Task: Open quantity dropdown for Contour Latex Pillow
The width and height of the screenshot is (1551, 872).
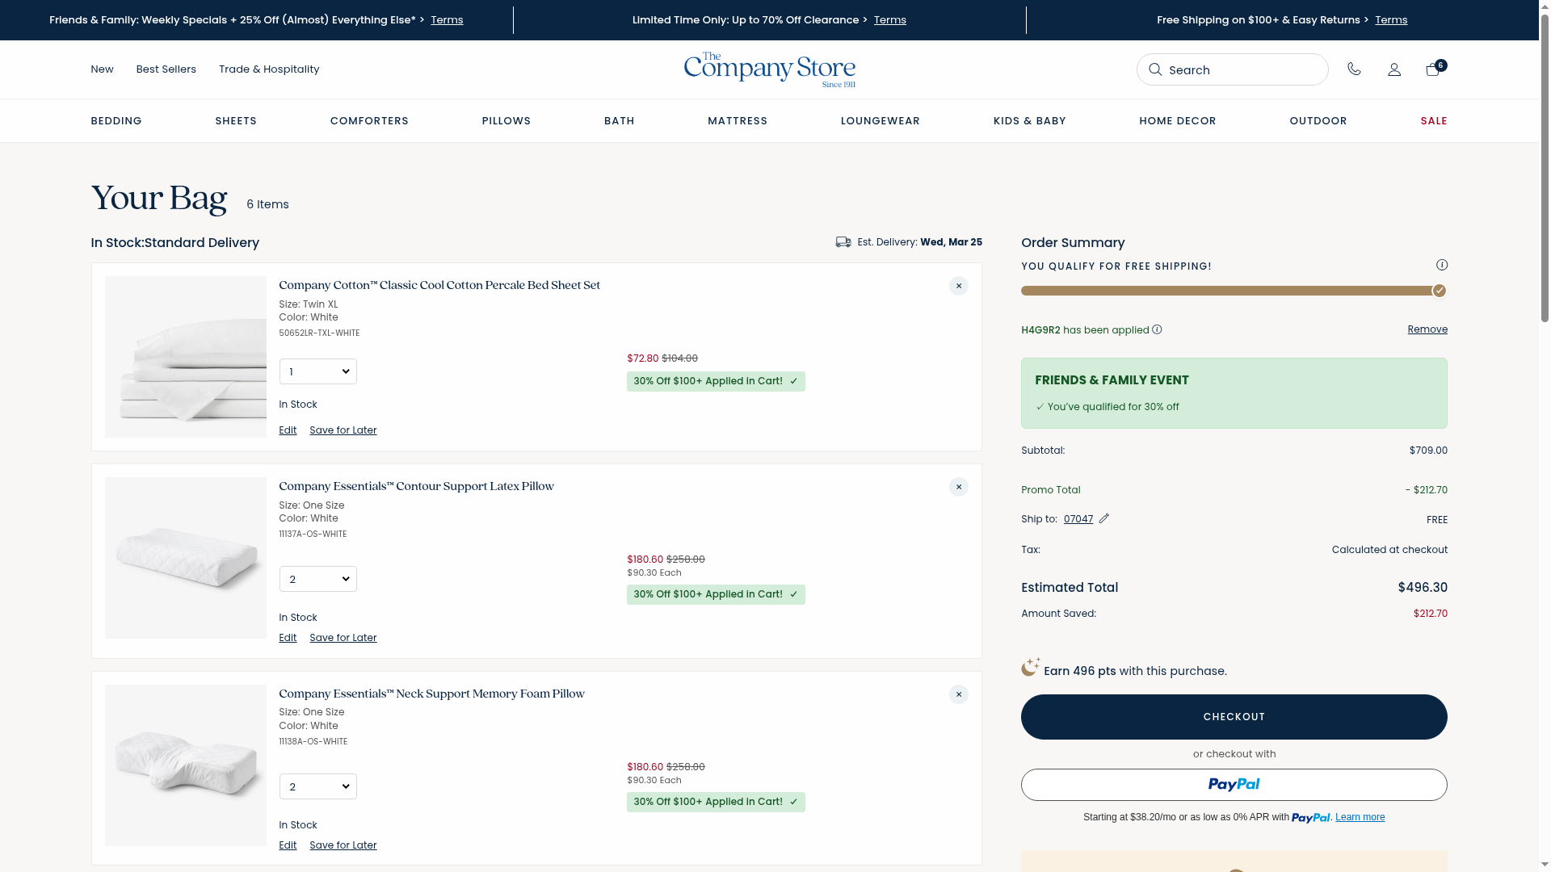Action: click(318, 579)
